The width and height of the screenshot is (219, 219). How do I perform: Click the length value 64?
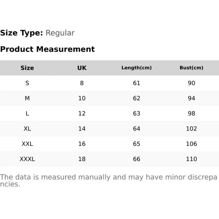137,129
